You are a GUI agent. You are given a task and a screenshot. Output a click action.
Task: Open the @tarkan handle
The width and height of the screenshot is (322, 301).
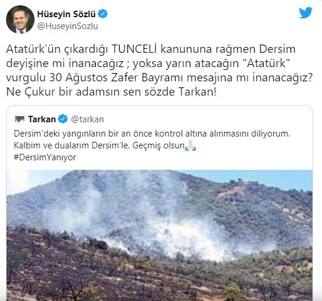[87, 119]
